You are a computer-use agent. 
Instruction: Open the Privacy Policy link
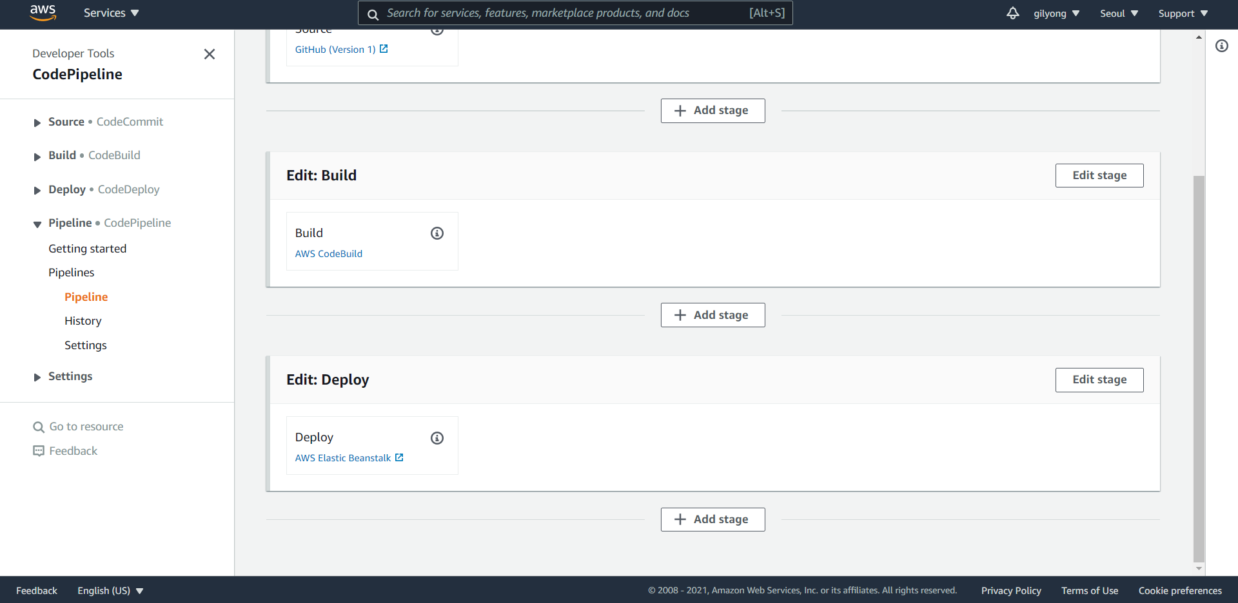tap(1011, 591)
